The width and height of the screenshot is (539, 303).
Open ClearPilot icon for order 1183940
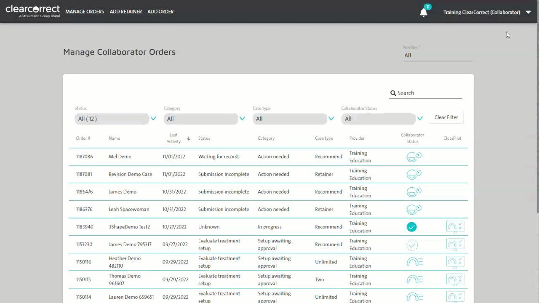click(455, 227)
